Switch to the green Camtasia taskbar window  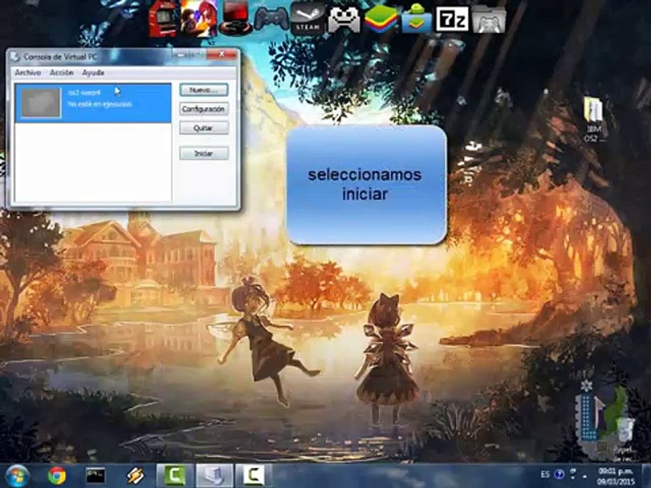tap(175, 476)
